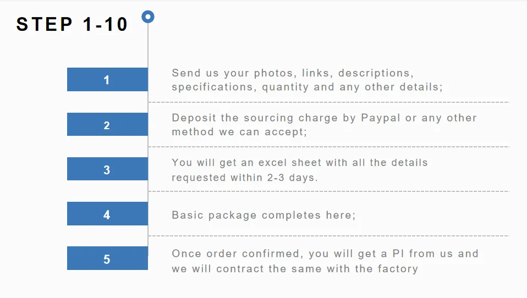The height and width of the screenshot is (298, 527).
Task: Click the circle marker atop the timeline
Action: [x=148, y=16]
